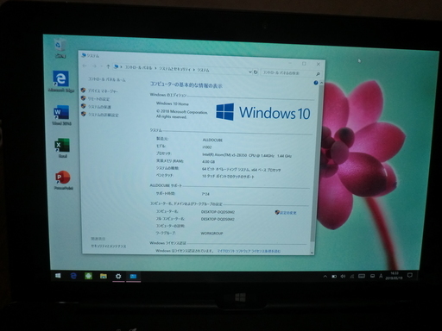
Task: Click the System window title bar icon
Action: 84,54
